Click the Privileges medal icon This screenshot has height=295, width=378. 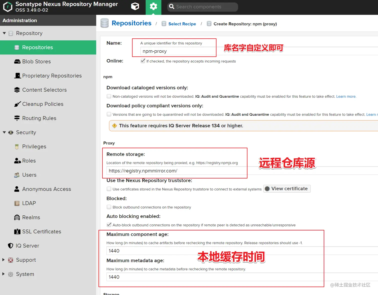[17, 147]
